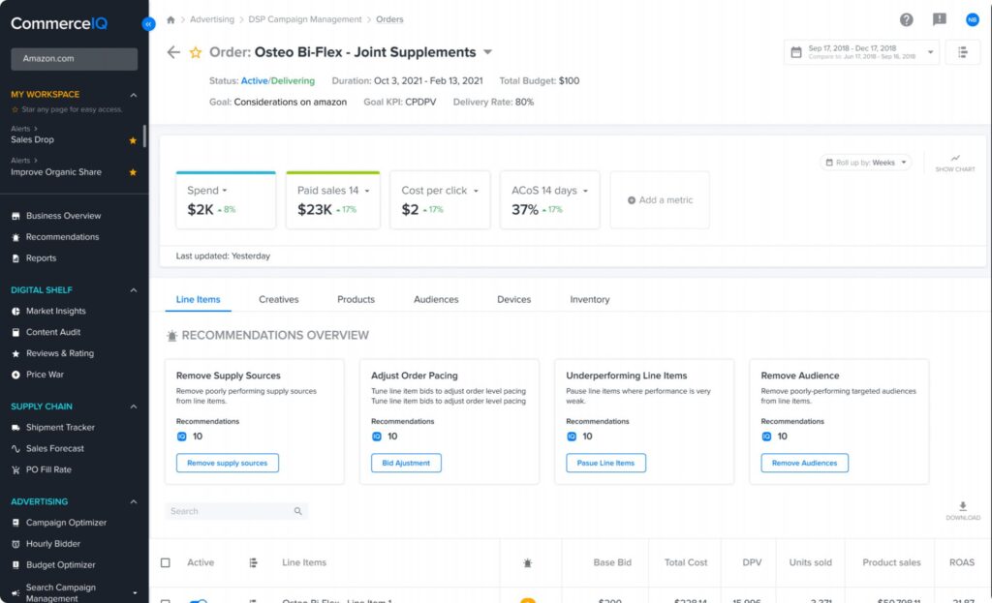Switch to the Devices tab
Viewport: 992px width, 603px height.
tap(513, 300)
